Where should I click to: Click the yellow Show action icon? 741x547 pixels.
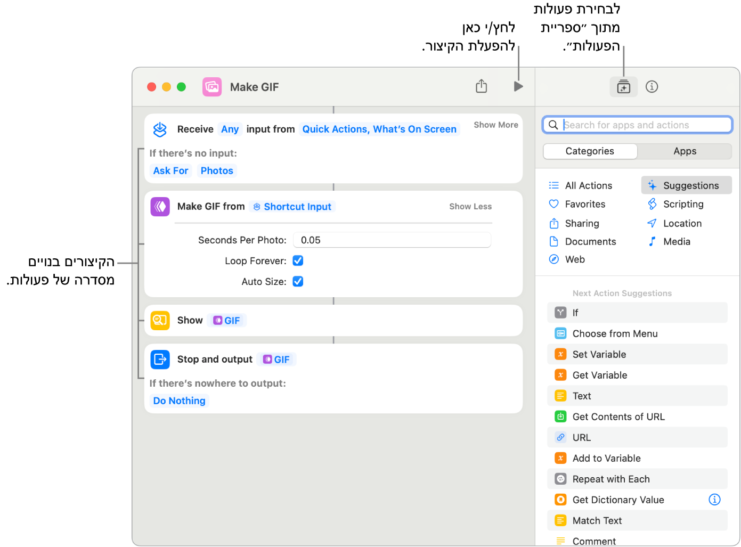click(x=160, y=321)
